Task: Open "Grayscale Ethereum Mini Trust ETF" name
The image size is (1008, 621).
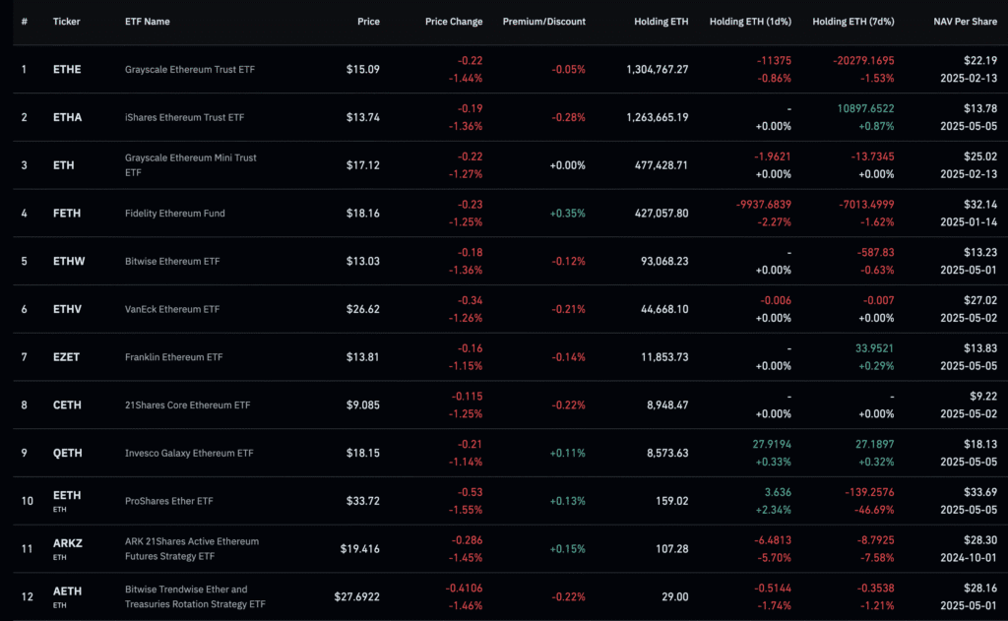Action: [190, 165]
